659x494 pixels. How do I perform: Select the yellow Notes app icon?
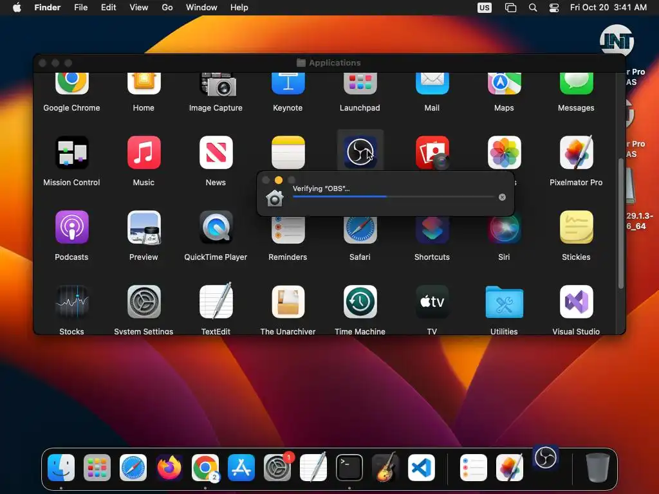tap(288, 152)
